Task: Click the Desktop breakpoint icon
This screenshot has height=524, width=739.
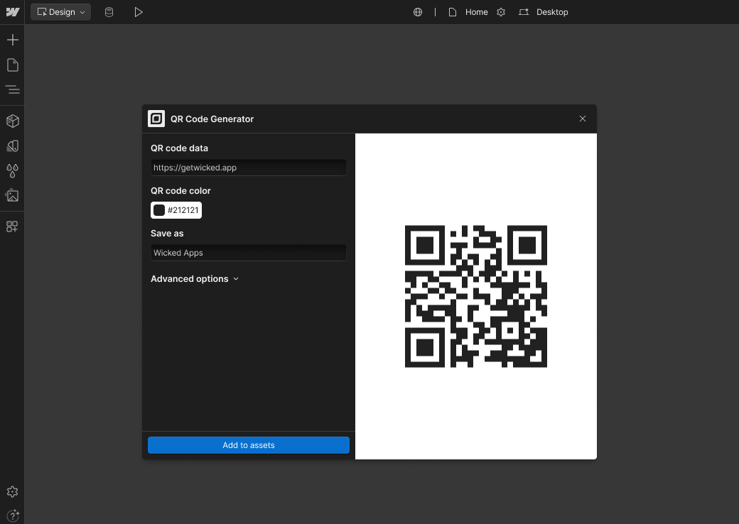Action: coord(523,12)
